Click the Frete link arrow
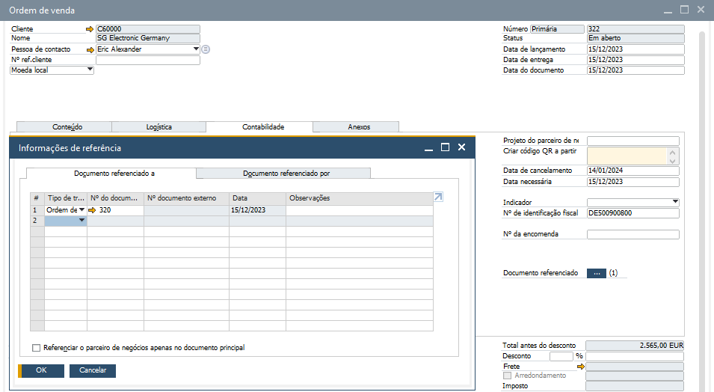714x392 pixels. point(580,367)
